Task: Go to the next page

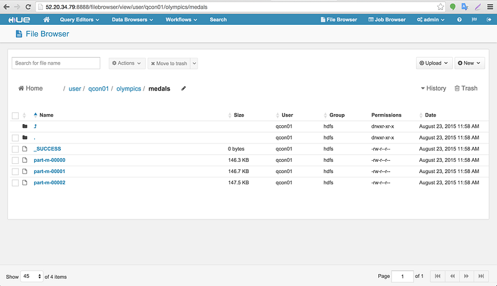Action: pos(467,276)
